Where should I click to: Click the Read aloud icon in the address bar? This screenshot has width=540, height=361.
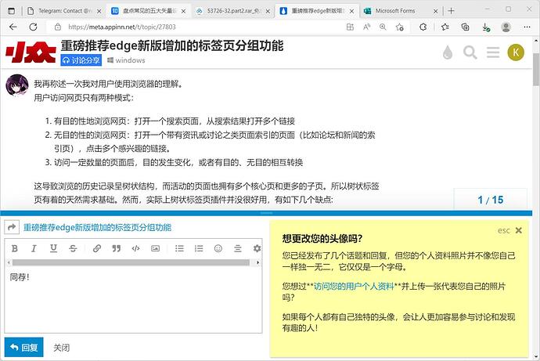pos(366,27)
